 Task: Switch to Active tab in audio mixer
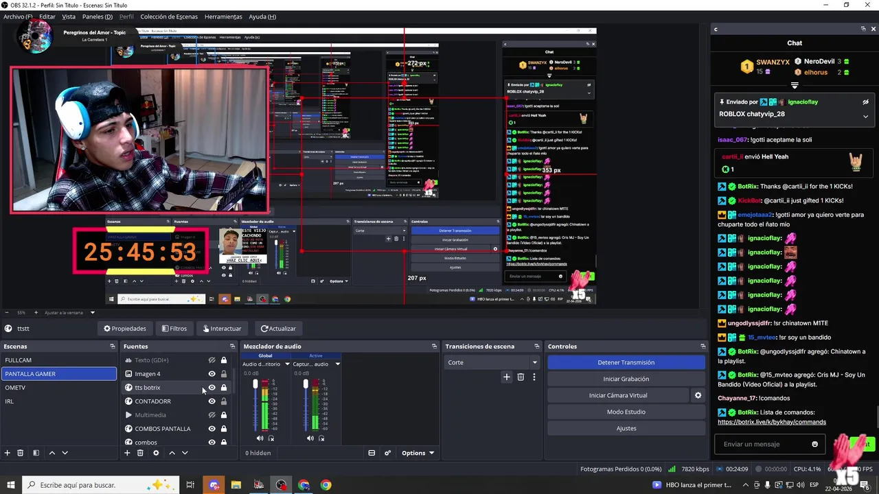(x=316, y=355)
